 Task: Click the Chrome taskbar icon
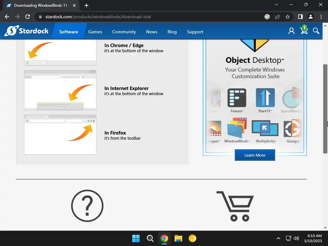164,238
